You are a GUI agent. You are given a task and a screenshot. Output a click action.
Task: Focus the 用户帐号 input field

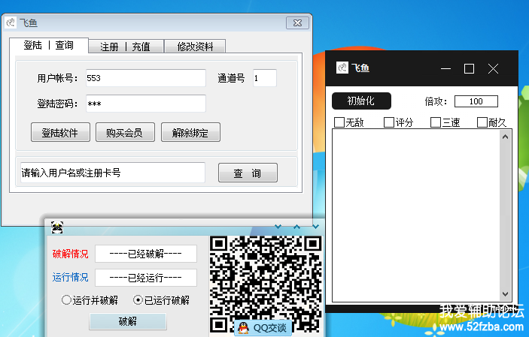pyautogui.click(x=146, y=78)
